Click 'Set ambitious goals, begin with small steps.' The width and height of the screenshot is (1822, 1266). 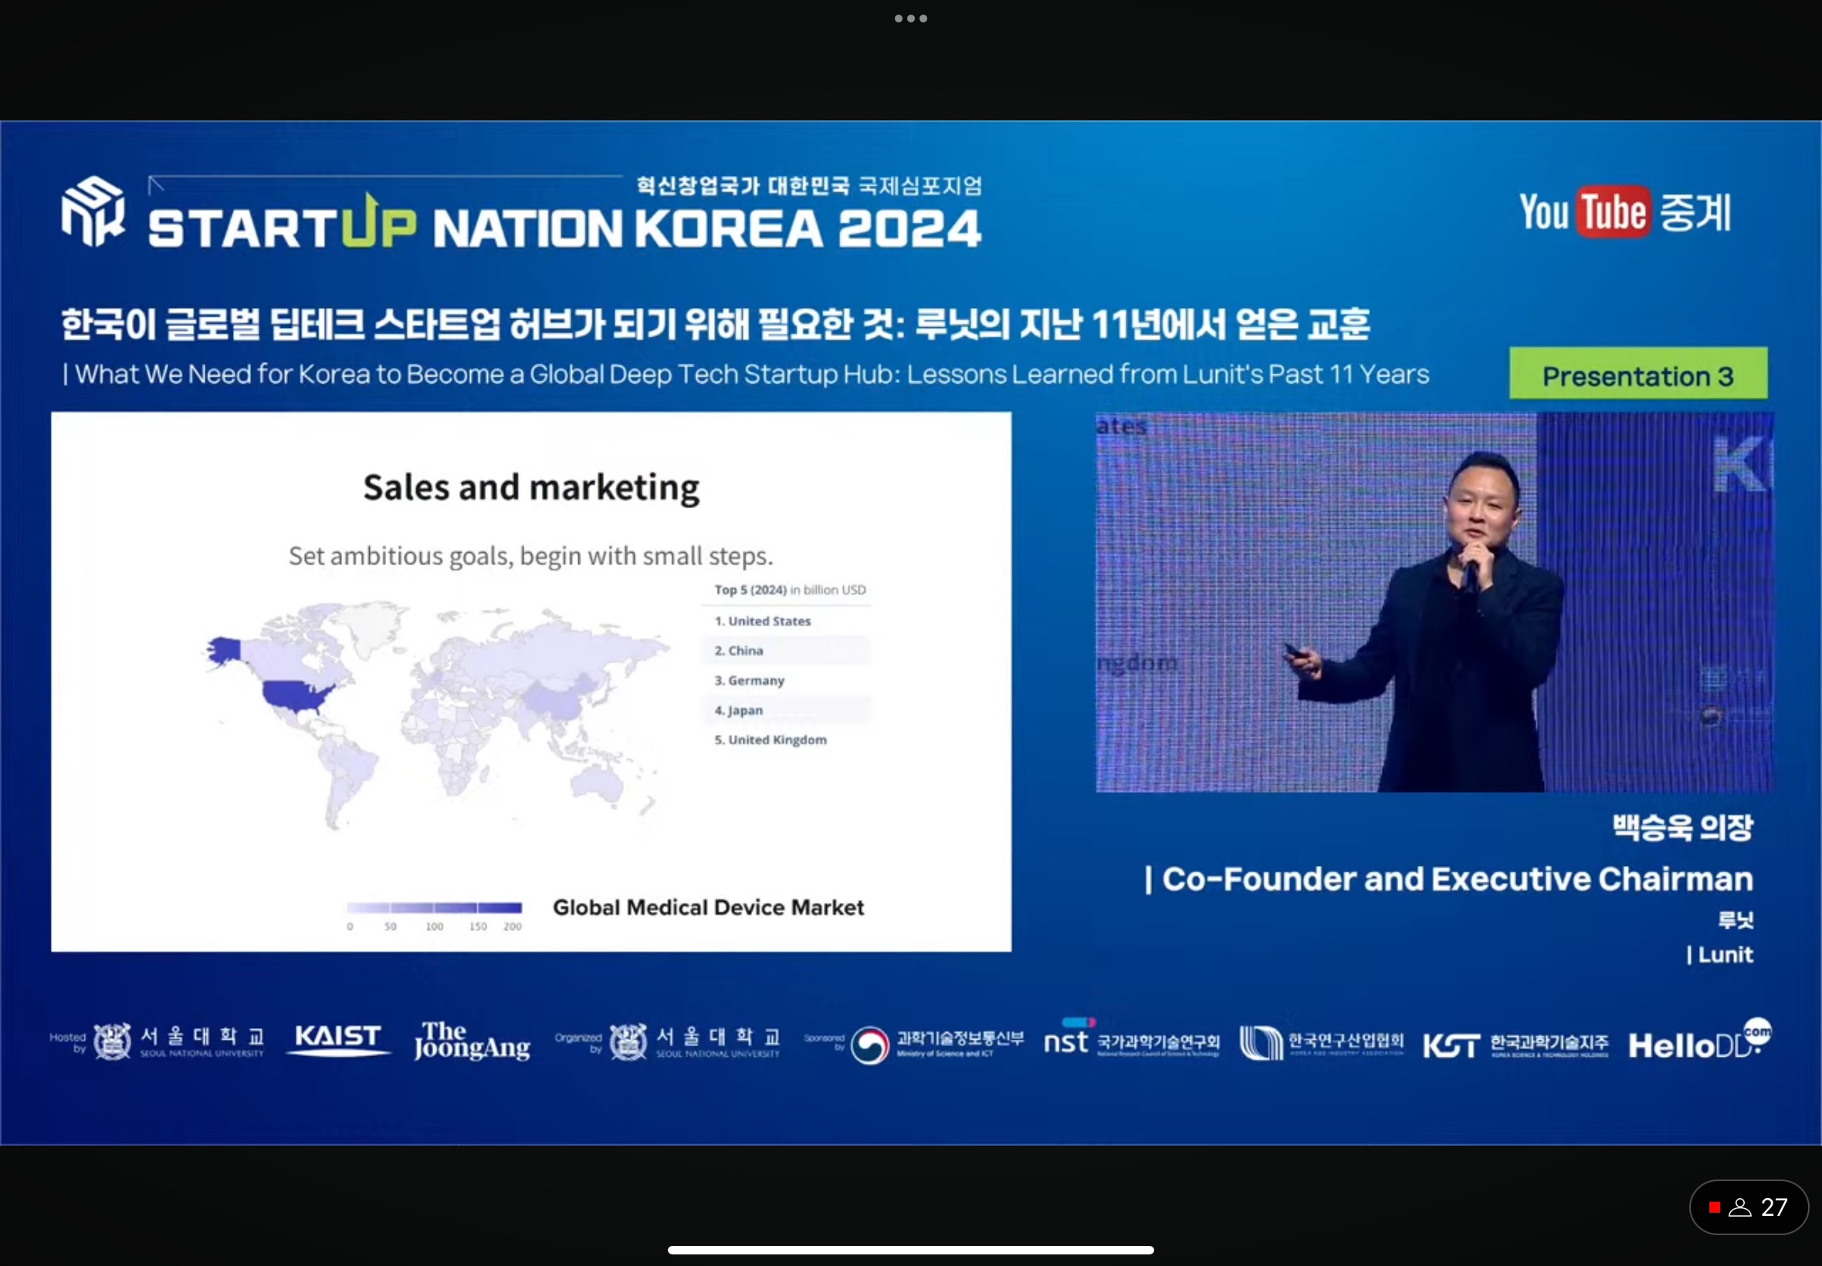point(530,556)
